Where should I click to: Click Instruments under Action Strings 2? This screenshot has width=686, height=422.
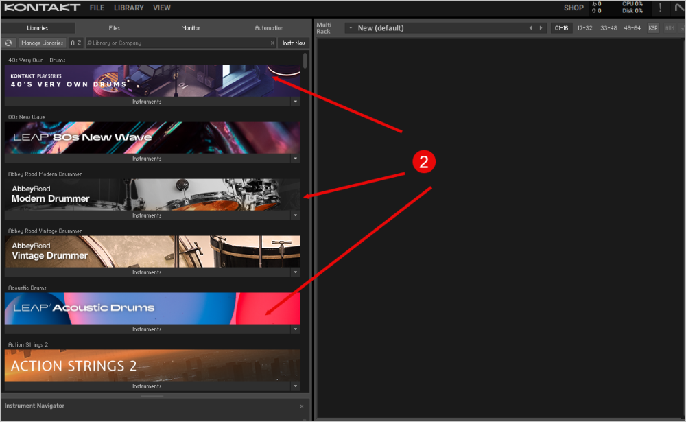point(147,386)
